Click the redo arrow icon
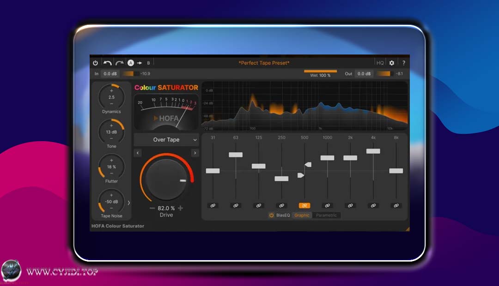 (x=120, y=63)
